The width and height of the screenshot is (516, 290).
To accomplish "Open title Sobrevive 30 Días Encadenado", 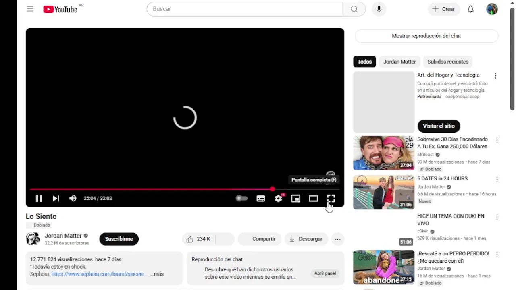I will pyautogui.click(x=452, y=143).
